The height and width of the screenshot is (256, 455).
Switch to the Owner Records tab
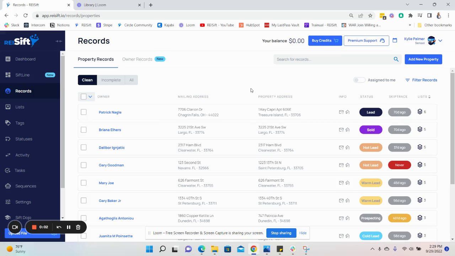pos(137,59)
